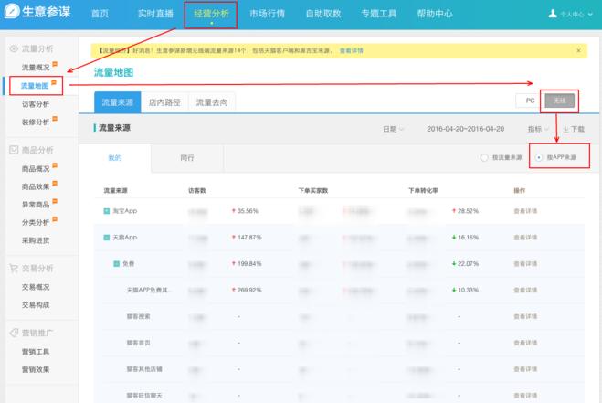
Task: Open the 首页 top menu
Action: [100, 14]
